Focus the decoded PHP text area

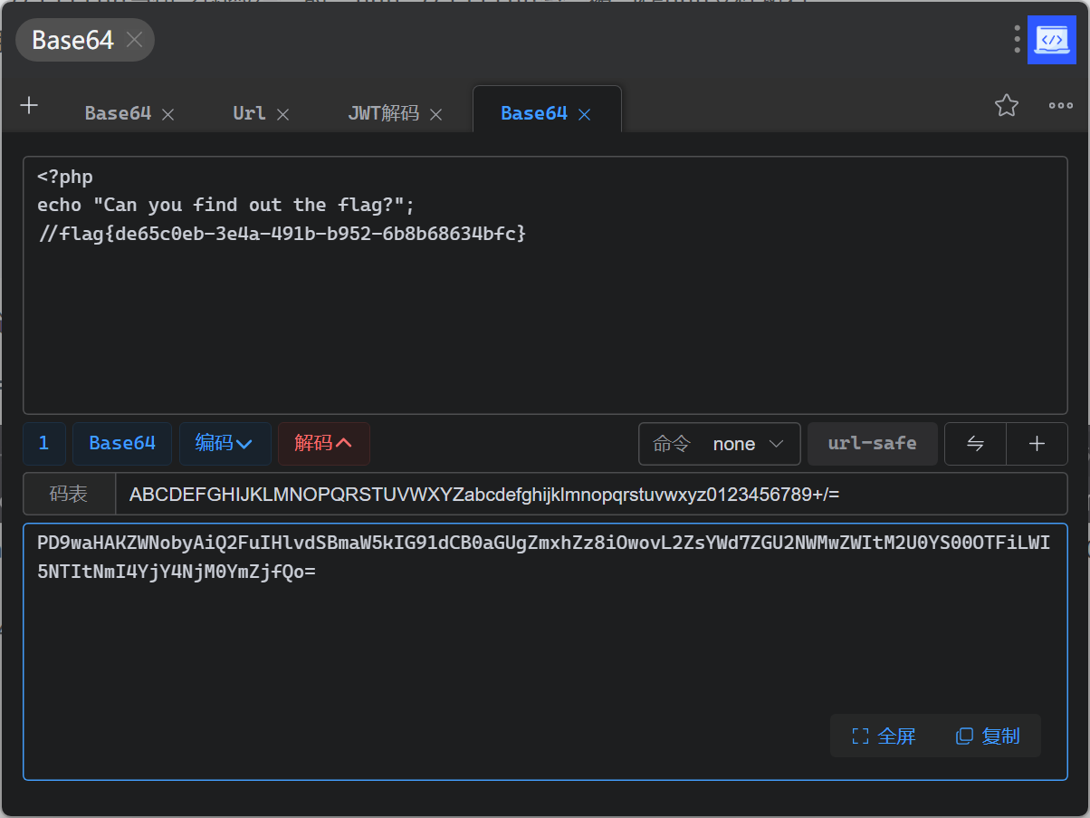tap(545, 285)
